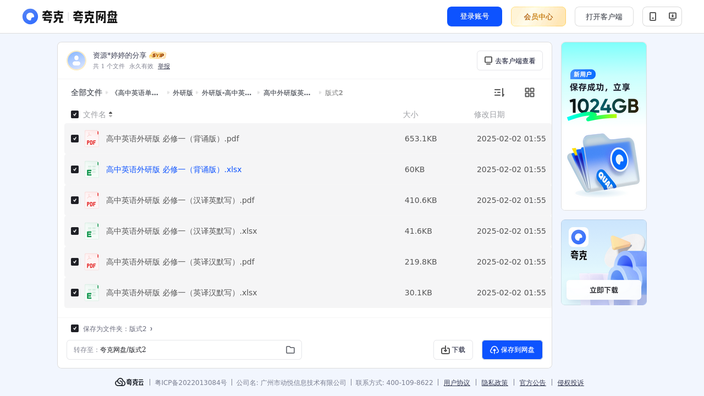
Task: Uncheck 必修一（汉译英默写）.xlsx checkbox
Action: (75, 231)
